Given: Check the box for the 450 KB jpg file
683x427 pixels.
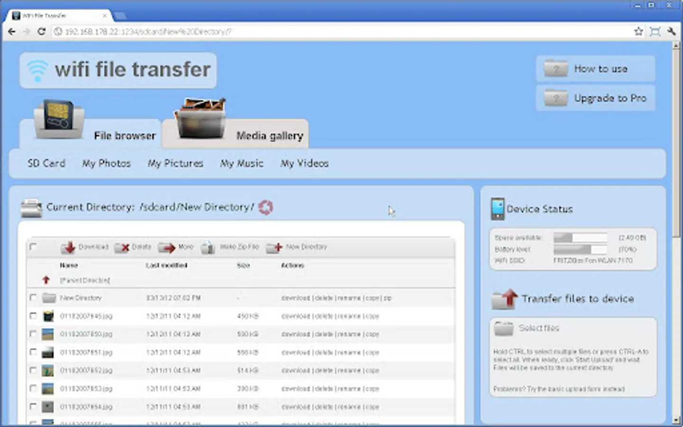Looking at the screenshot, I should pyautogui.click(x=33, y=316).
